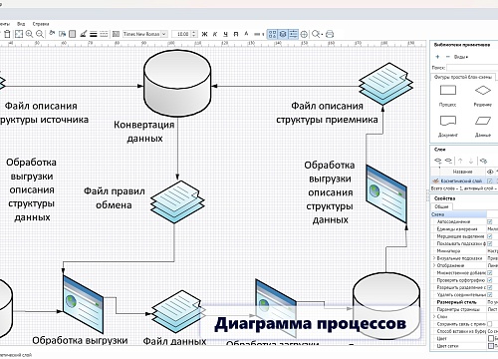
Task: Toggle bold Ж text formatting
Action: click(204, 34)
